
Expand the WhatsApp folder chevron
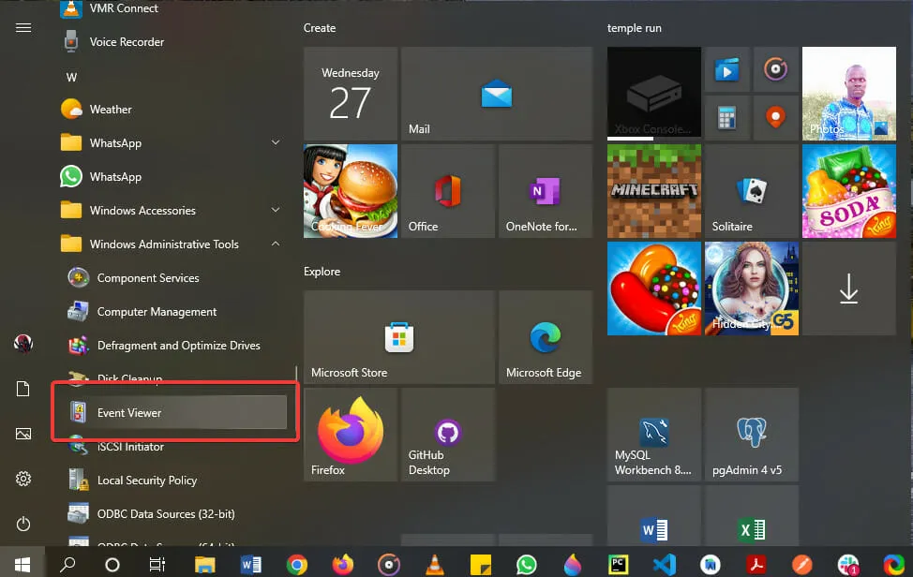click(x=276, y=143)
